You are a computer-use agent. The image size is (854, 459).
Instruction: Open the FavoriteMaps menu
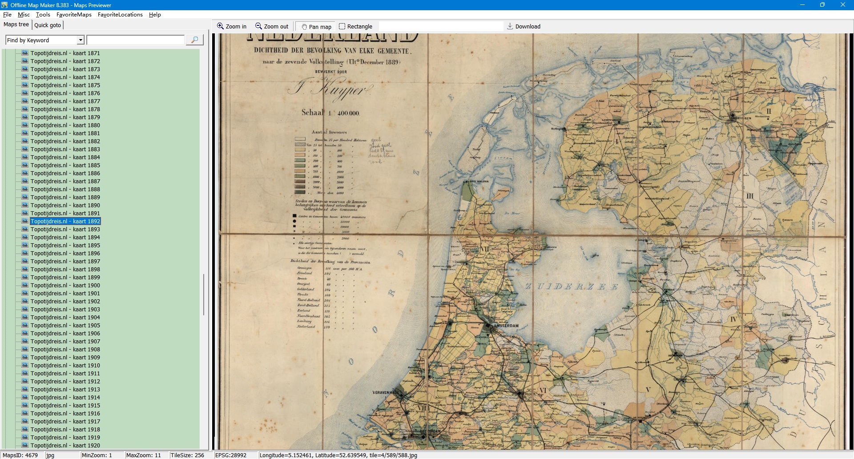pyautogui.click(x=74, y=15)
